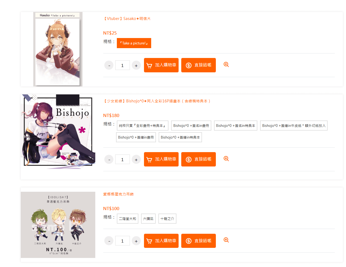Increase quantity of 愛娜娜壓克力吊飾

(x=136, y=241)
